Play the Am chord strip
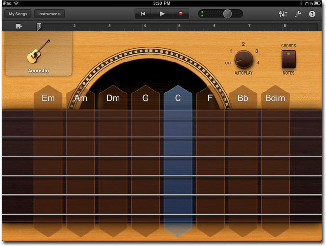This screenshot has height=246, width=326. click(x=81, y=161)
